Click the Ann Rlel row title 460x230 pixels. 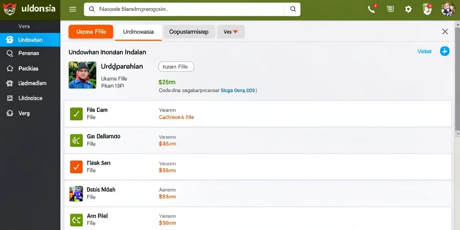point(97,216)
